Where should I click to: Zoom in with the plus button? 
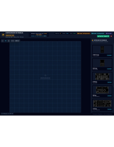pyautogui.click(x=9, y=41)
